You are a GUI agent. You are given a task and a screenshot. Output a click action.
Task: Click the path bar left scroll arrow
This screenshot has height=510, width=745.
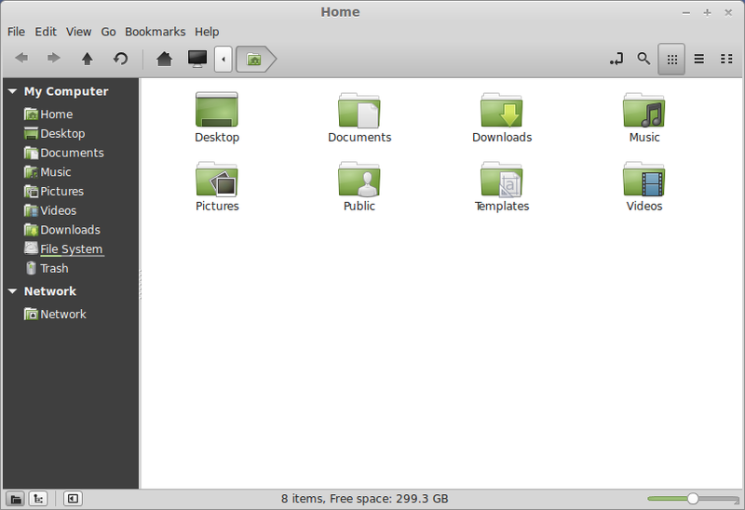pos(223,59)
